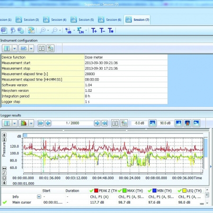Open dropdown next to histogram chart button
The width and height of the screenshot is (213, 213).
[x=31, y=123]
